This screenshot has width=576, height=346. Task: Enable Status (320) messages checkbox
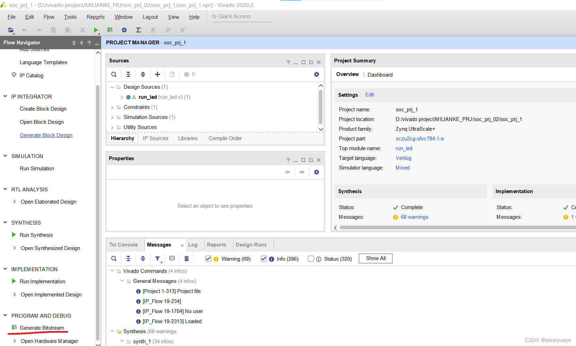[311, 259]
